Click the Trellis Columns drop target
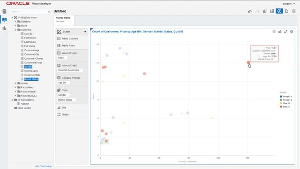This screenshot has height=169, width=300. point(72,38)
